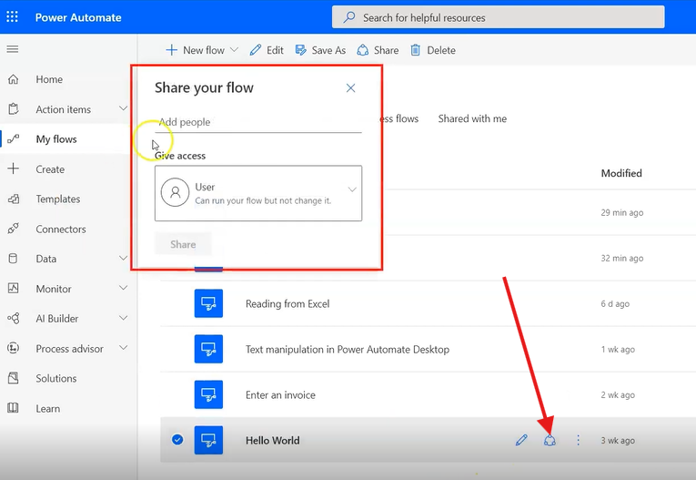The width and height of the screenshot is (696, 480).
Task: Uncheck the Hello World row selection
Action: coord(177,440)
